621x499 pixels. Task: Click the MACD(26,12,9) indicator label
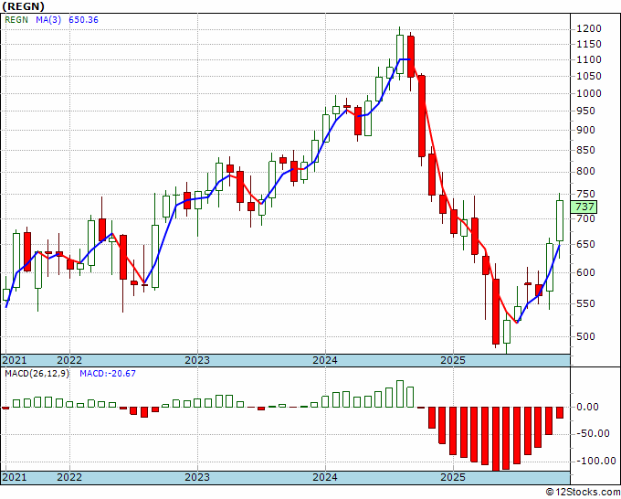coord(37,373)
